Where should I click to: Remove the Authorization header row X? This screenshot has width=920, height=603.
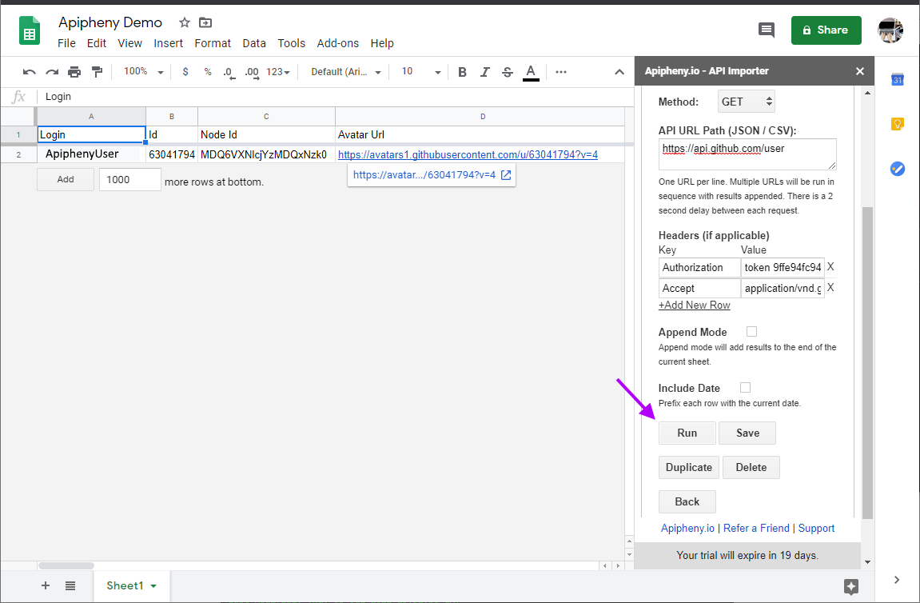pos(830,267)
